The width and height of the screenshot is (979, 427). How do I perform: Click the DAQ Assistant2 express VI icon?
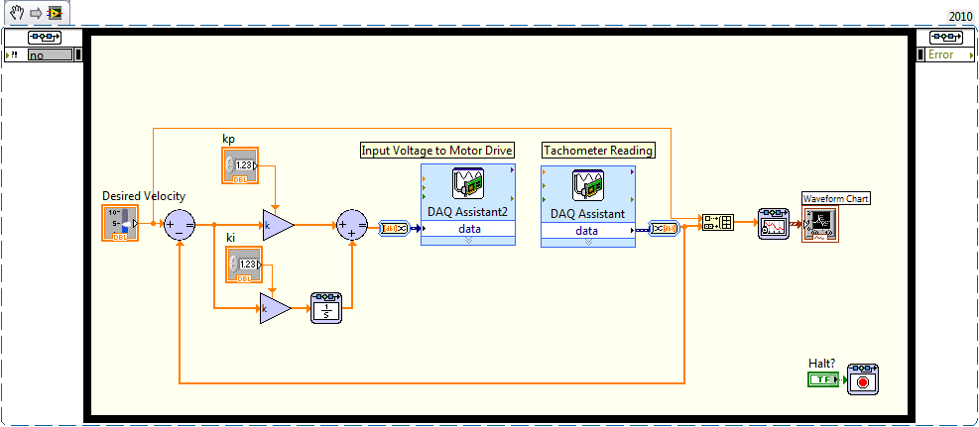coord(467,184)
